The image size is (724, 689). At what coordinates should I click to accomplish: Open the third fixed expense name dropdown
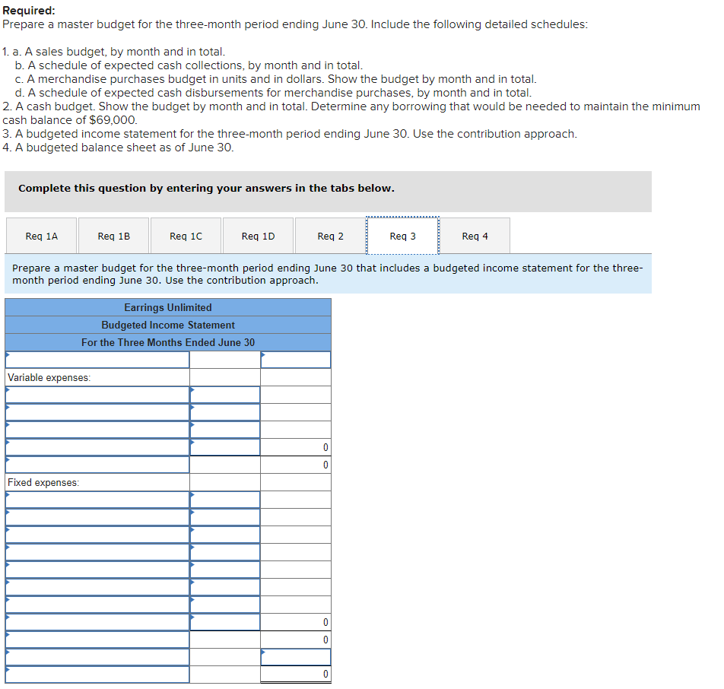97,535
